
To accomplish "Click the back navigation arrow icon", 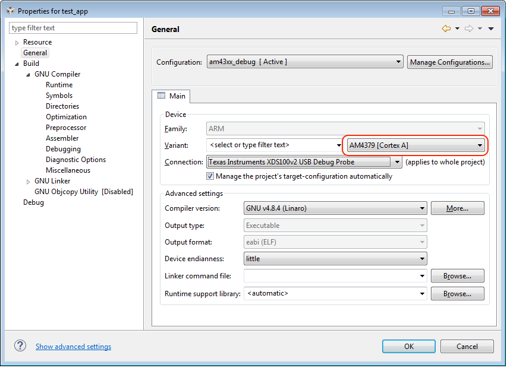I will click(x=446, y=28).
